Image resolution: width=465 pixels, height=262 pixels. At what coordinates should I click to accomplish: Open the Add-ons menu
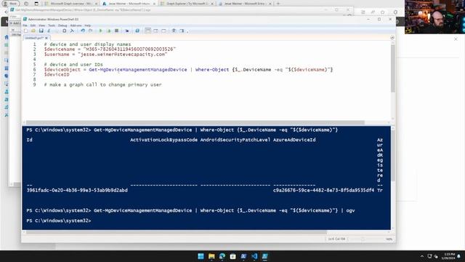point(76,25)
